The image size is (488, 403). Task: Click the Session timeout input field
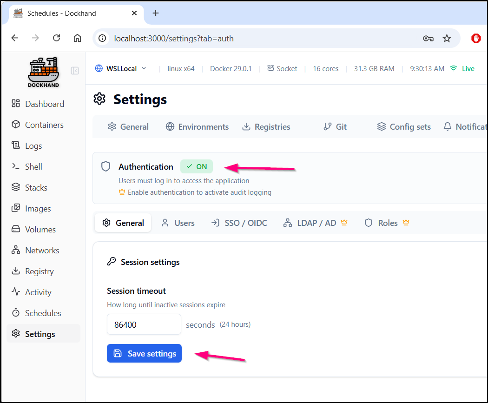(x=144, y=324)
